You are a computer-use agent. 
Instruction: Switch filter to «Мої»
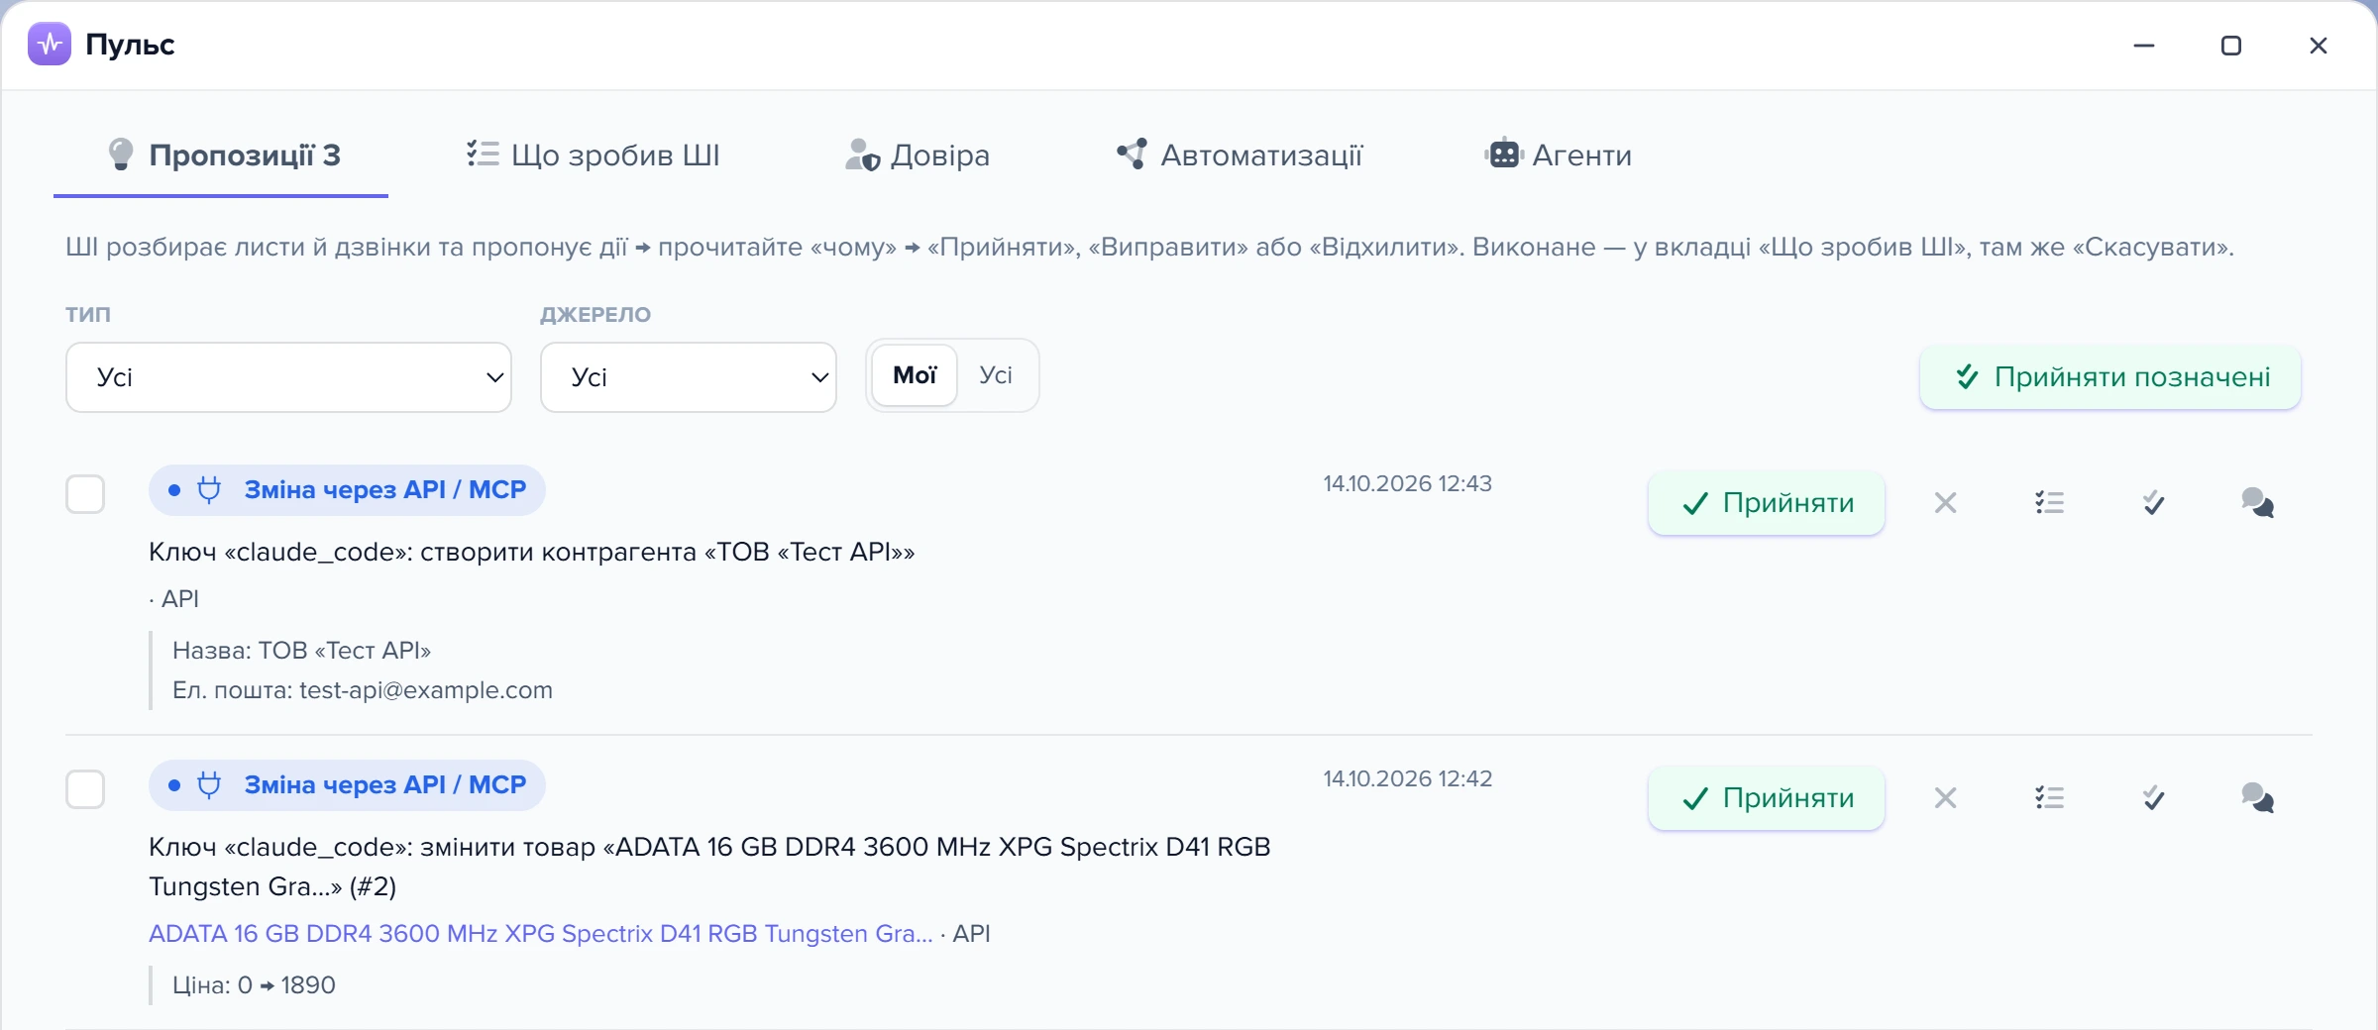(x=915, y=375)
